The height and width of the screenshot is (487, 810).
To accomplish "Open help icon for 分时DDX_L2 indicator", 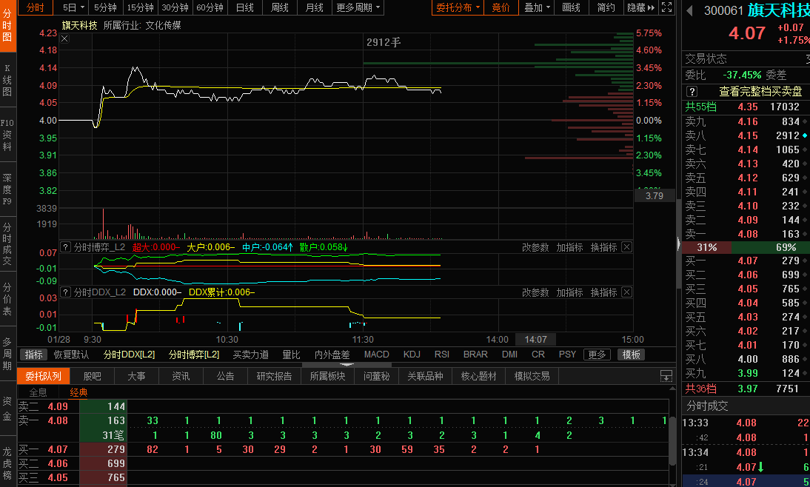I will [x=65, y=292].
